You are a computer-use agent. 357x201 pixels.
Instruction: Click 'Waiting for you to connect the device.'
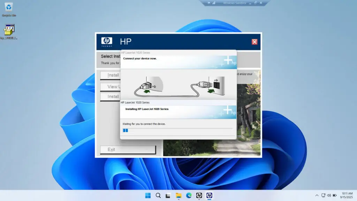[x=144, y=124]
